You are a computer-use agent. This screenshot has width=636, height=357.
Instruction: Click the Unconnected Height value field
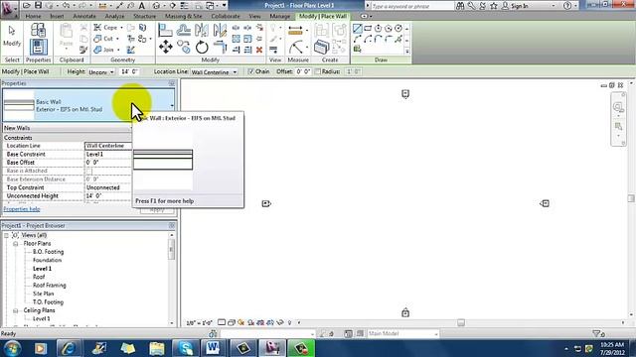click(x=108, y=196)
